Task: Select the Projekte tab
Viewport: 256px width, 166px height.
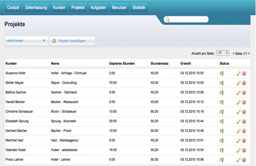Action: point(78,7)
